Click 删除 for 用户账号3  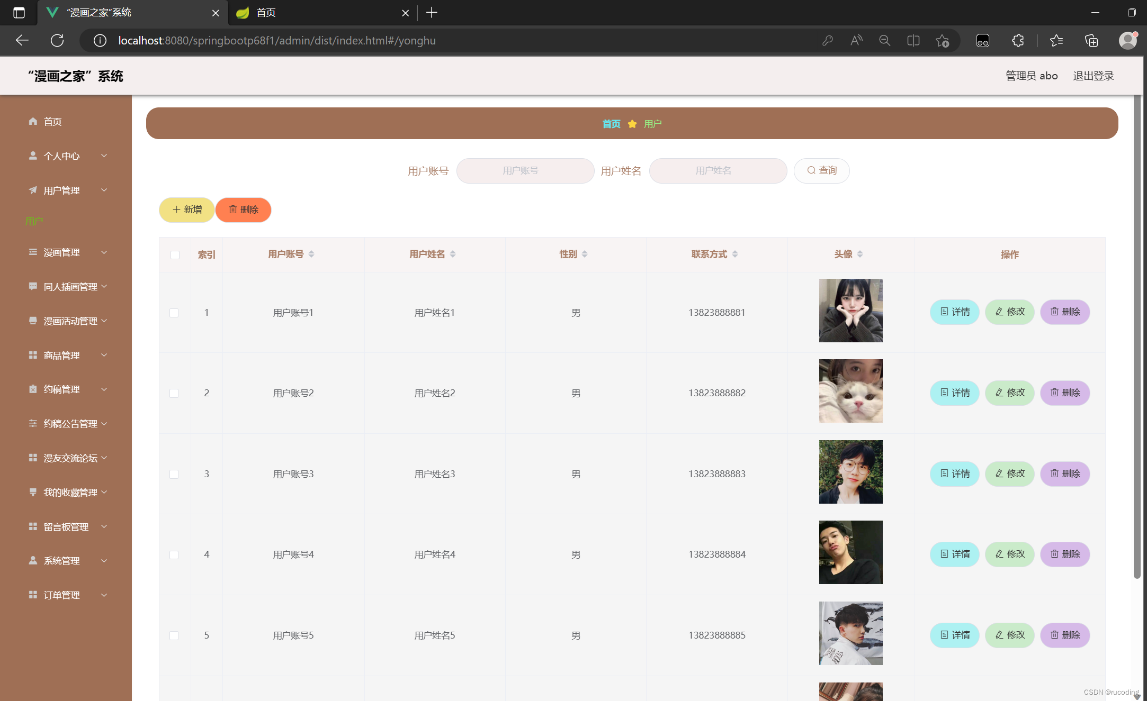(1064, 474)
